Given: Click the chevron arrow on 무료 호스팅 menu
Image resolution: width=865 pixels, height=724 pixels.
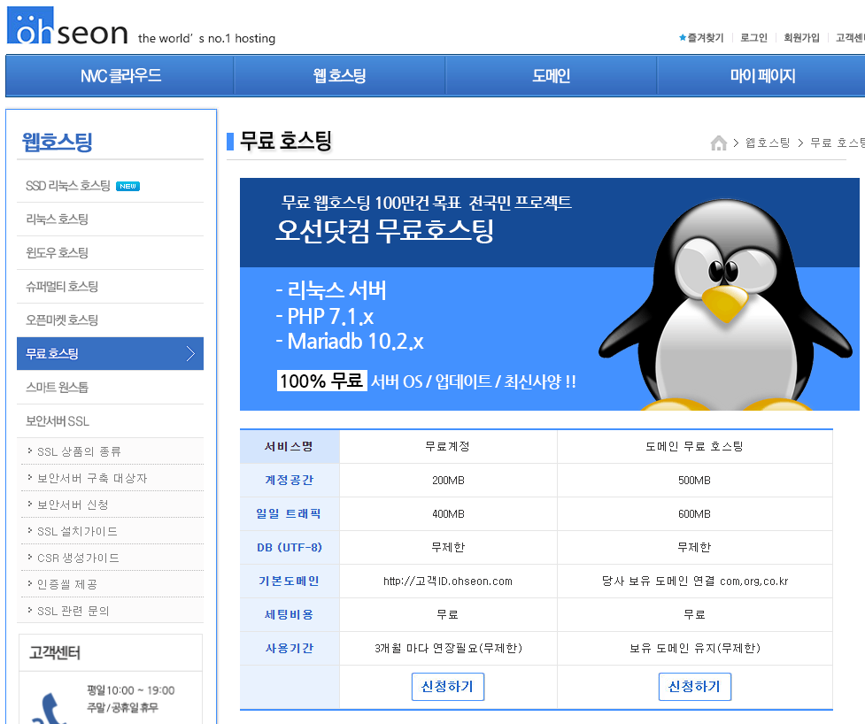Looking at the screenshot, I should point(190,353).
